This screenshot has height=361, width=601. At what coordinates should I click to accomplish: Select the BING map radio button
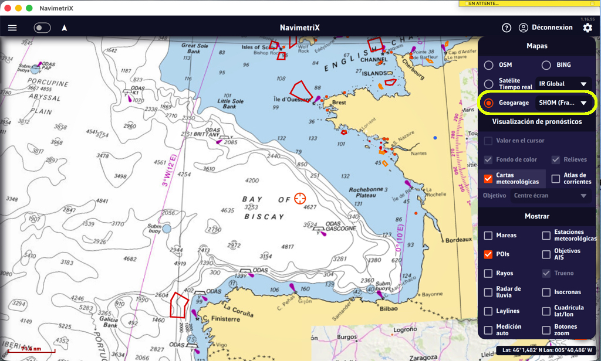pos(546,65)
